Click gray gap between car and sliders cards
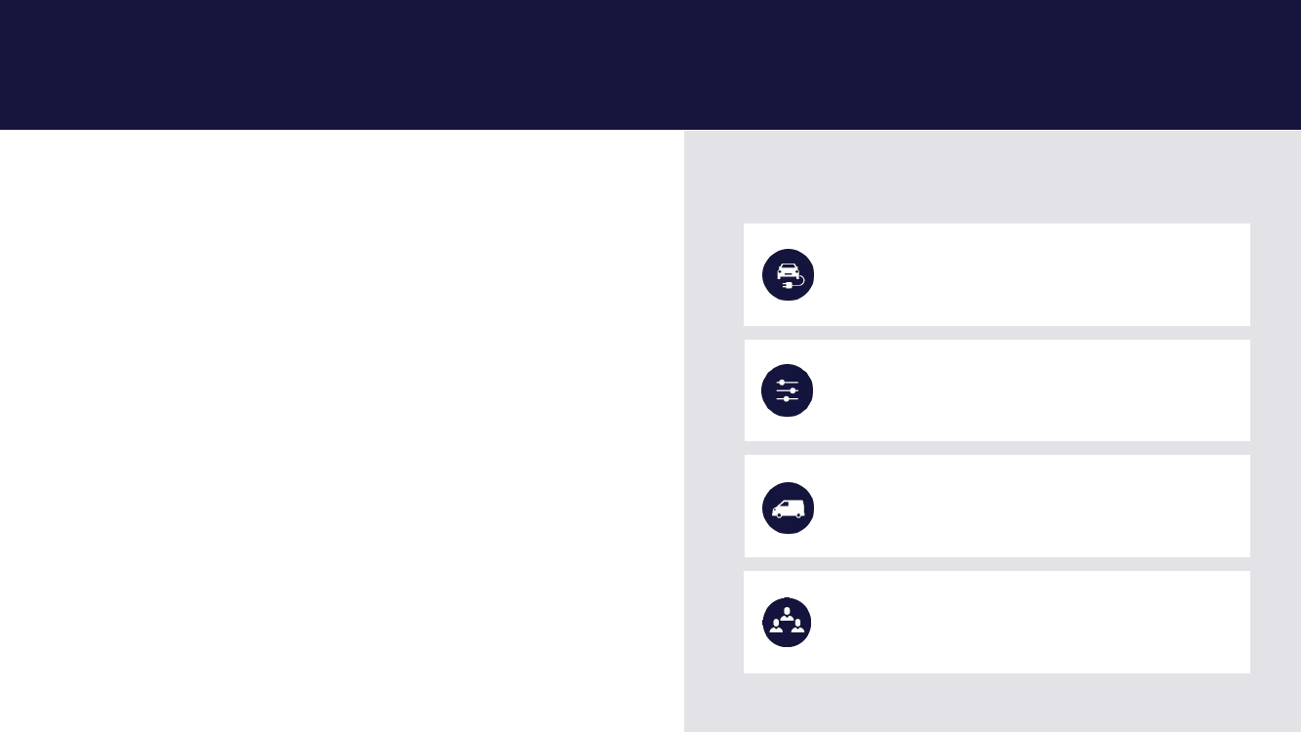This screenshot has height=732, width=1301. click(996, 333)
